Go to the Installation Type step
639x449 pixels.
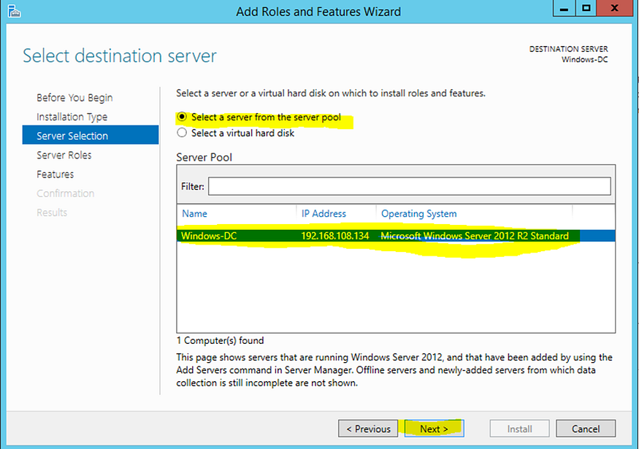point(72,117)
